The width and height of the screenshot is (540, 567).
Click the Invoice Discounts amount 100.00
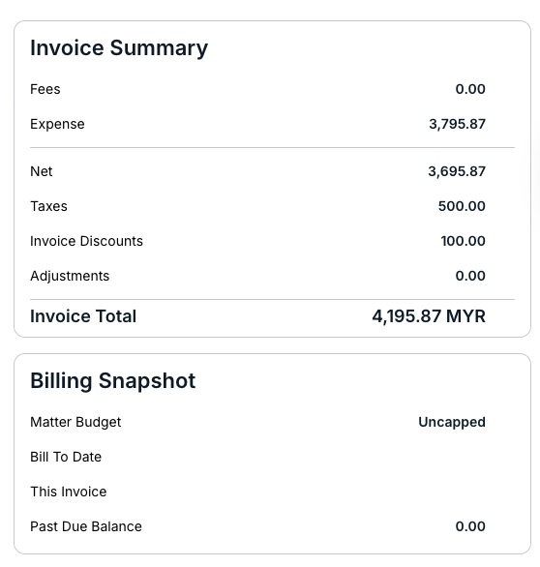[463, 241]
